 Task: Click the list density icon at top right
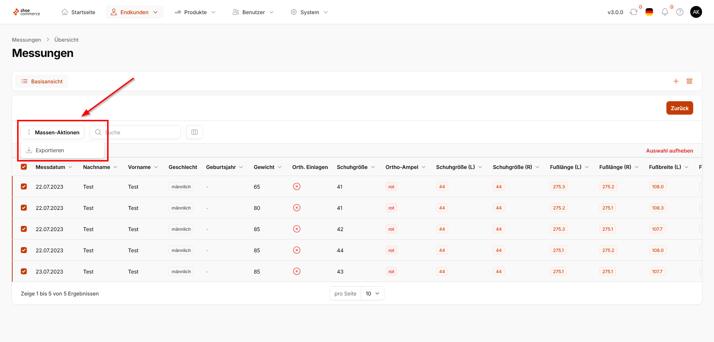(689, 81)
